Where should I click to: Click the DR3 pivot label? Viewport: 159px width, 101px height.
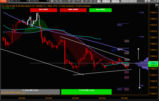coord(127,41)
